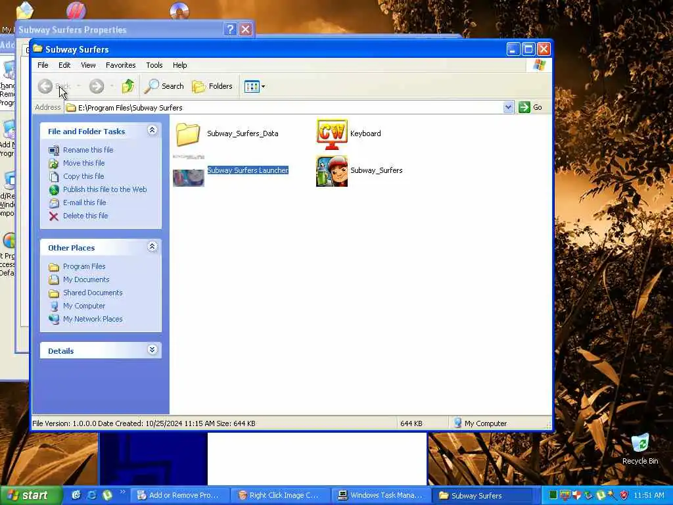Image resolution: width=673 pixels, height=505 pixels.
Task: Open the Edit menu
Action: coord(64,65)
